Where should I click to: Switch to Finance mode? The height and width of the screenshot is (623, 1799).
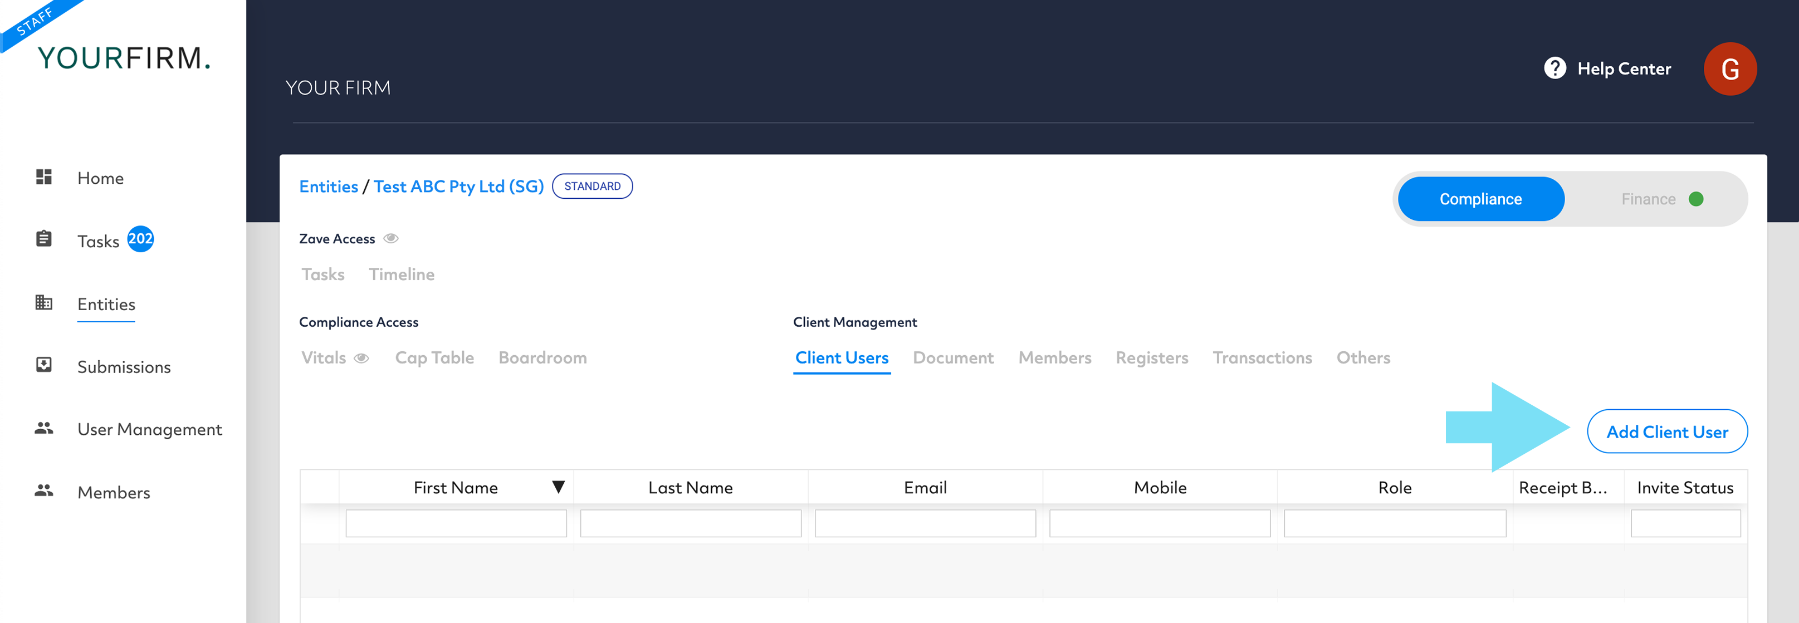click(x=1648, y=199)
